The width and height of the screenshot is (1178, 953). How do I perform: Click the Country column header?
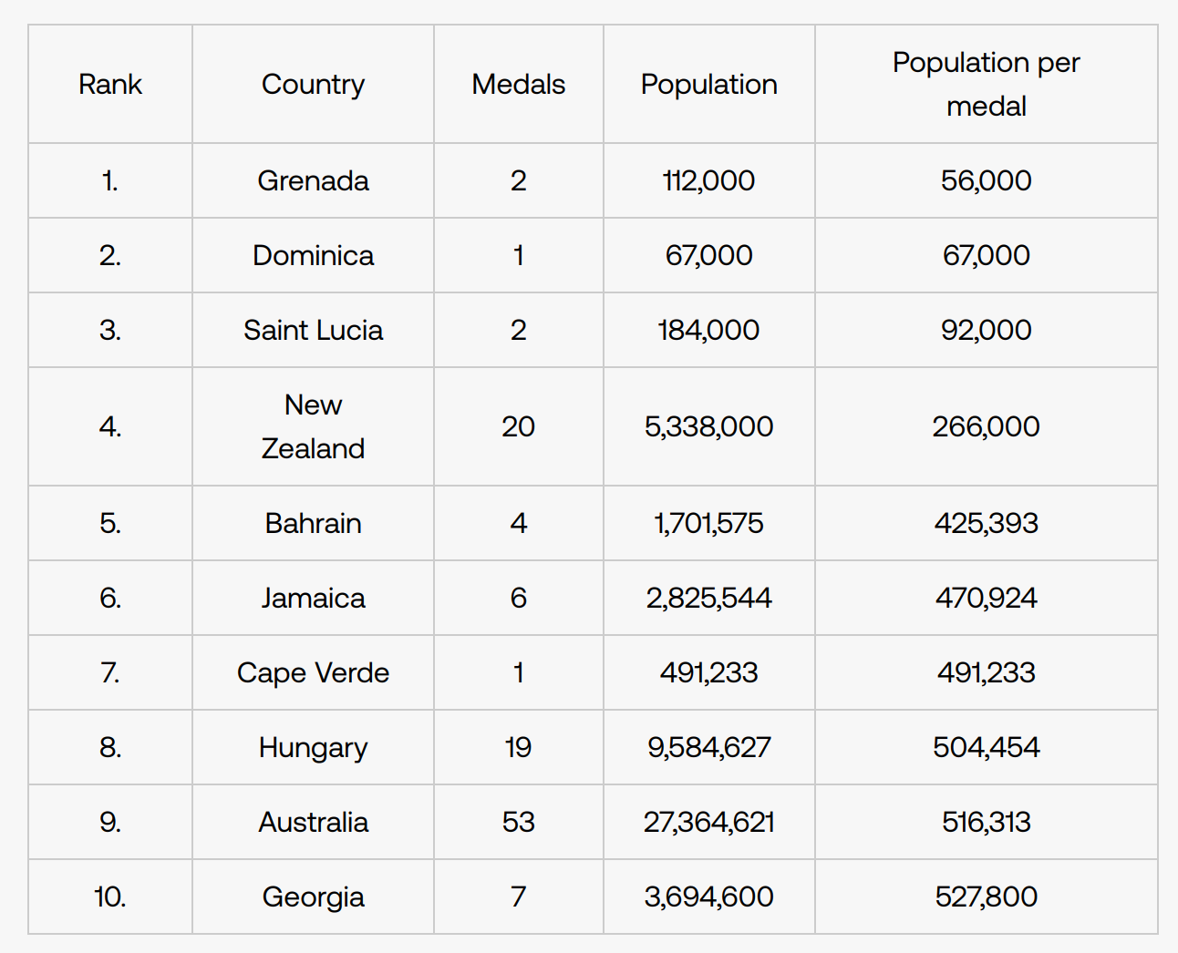(x=313, y=85)
